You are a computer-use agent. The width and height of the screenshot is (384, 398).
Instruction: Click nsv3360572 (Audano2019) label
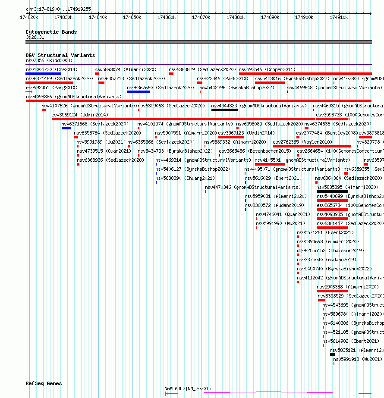coord(274,205)
